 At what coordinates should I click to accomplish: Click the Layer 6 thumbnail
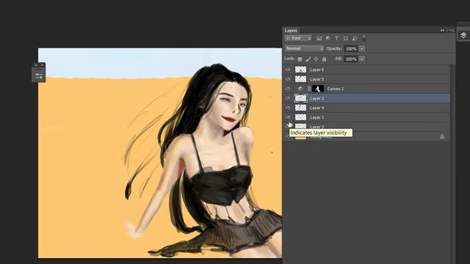point(300,70)
